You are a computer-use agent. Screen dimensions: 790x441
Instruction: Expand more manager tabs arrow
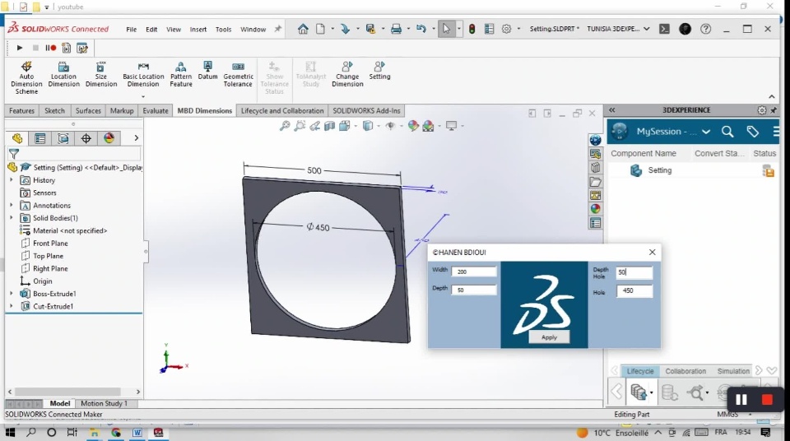click(x=136, y=137)
